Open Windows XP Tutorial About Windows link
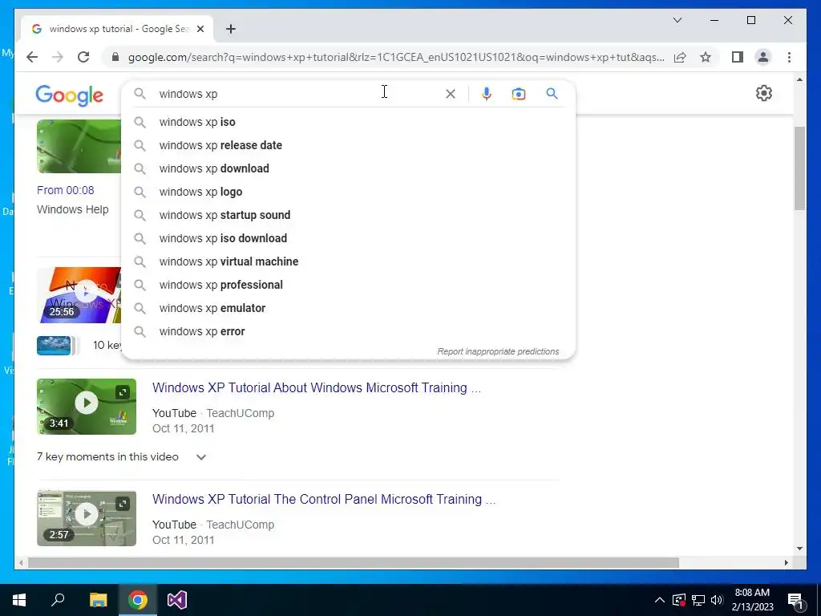821x616 pixels. pos(316,387)
